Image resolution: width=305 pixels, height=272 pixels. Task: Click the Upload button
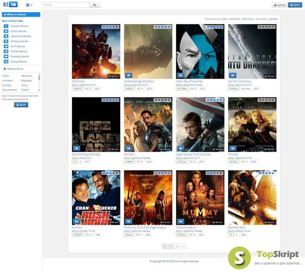[x=279, y=5]
